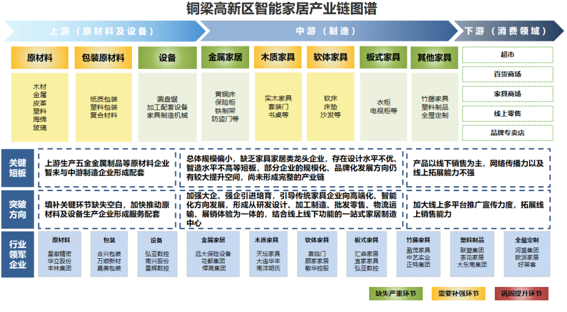The image size is (567, 312).
Task: Click the 行业领军企业 row label
Action: click(x=18, y=251)
